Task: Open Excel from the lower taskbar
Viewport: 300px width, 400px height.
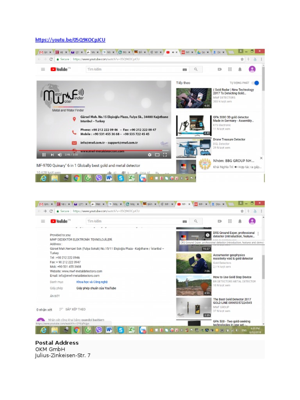Action: [x=132, y=330]
